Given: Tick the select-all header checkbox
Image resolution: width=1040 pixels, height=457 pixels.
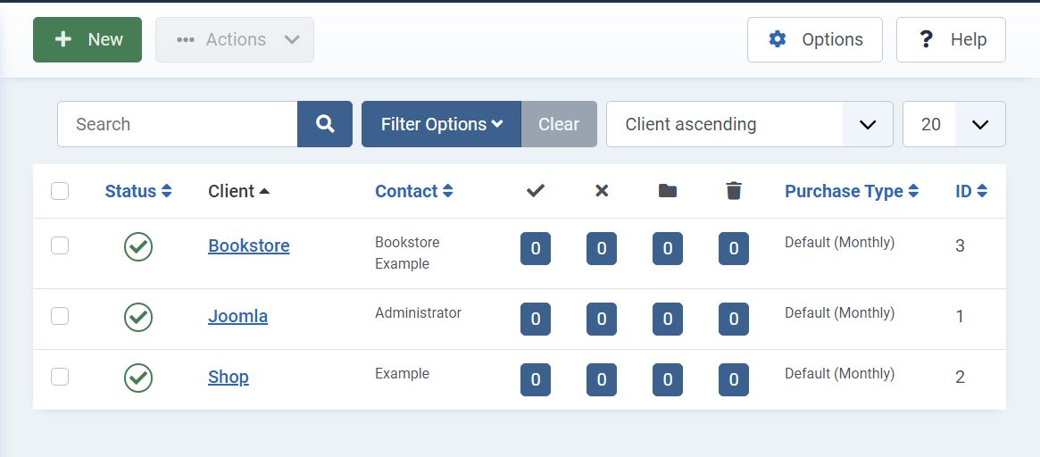Looking at the screenshot, I should [x=60, y=191].
